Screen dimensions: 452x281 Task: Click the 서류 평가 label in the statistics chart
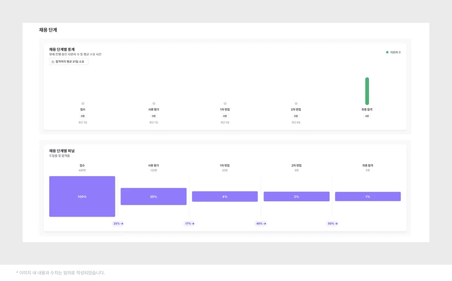tap(153, 109)
